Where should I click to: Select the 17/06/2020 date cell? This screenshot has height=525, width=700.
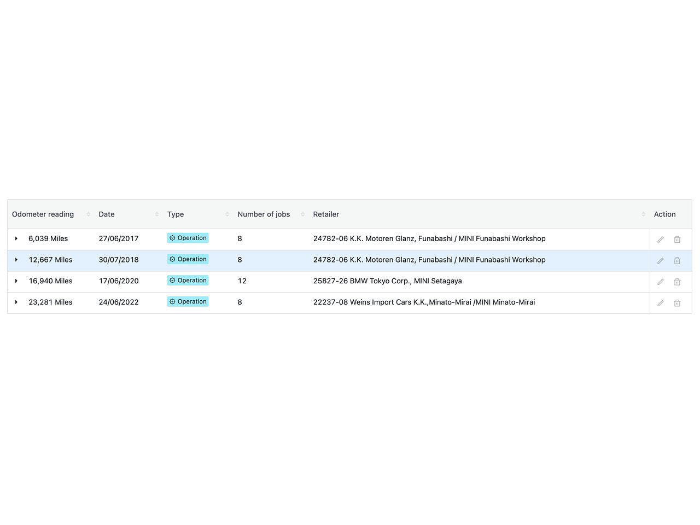coord(119,281)
